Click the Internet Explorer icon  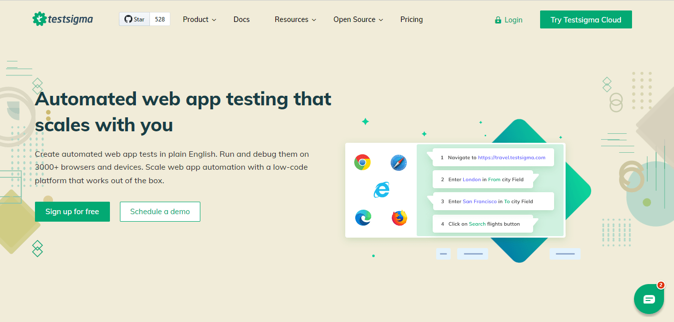[381, 190]
